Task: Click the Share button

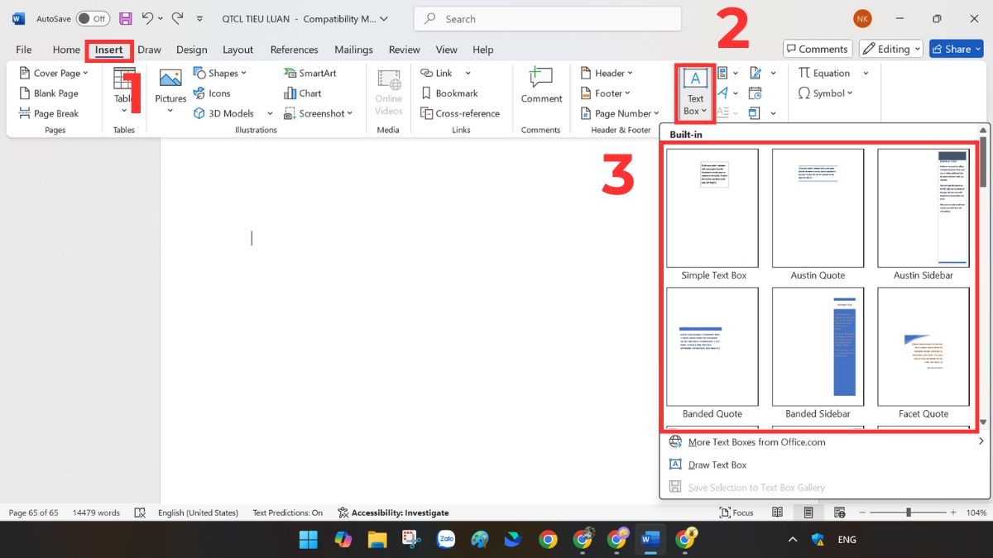Action: (x=956, y=49)
